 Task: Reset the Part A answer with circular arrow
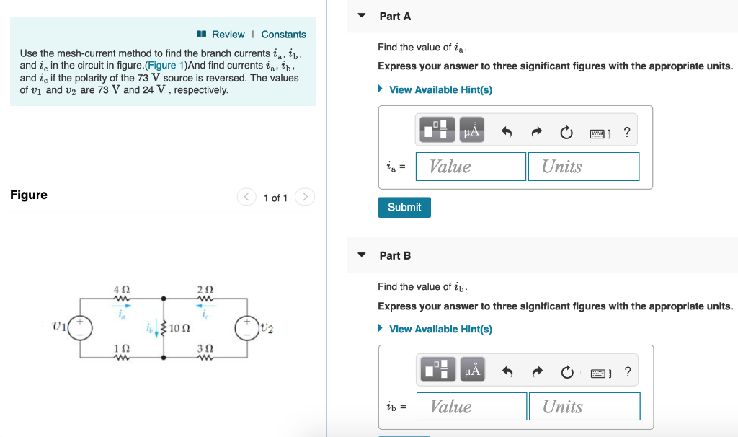(x=566, y=130)
